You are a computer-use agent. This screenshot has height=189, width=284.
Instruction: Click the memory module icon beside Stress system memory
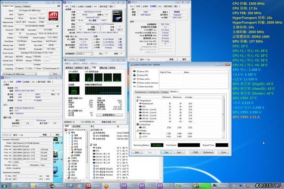134,83
